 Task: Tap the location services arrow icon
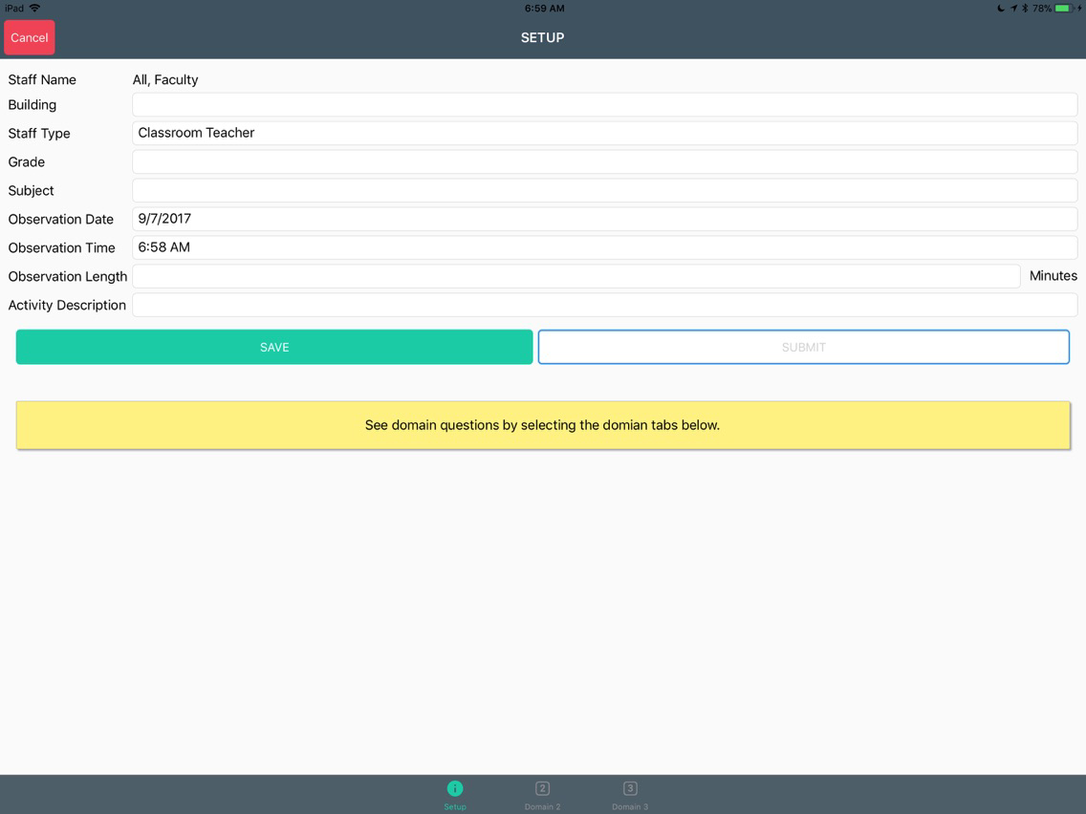click(x=1014, y=9)
